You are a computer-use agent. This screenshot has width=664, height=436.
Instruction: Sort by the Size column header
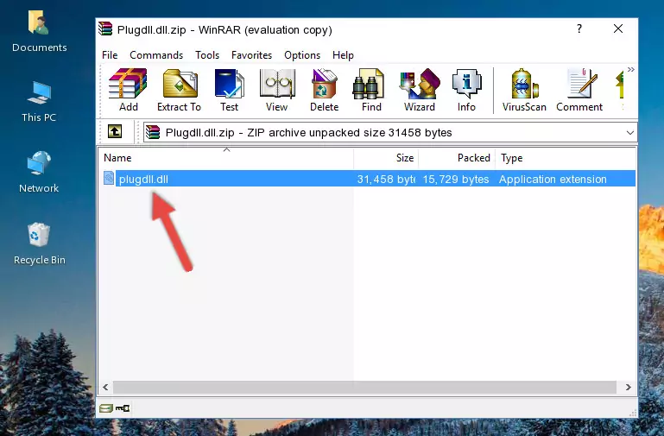tap(386, 158)
